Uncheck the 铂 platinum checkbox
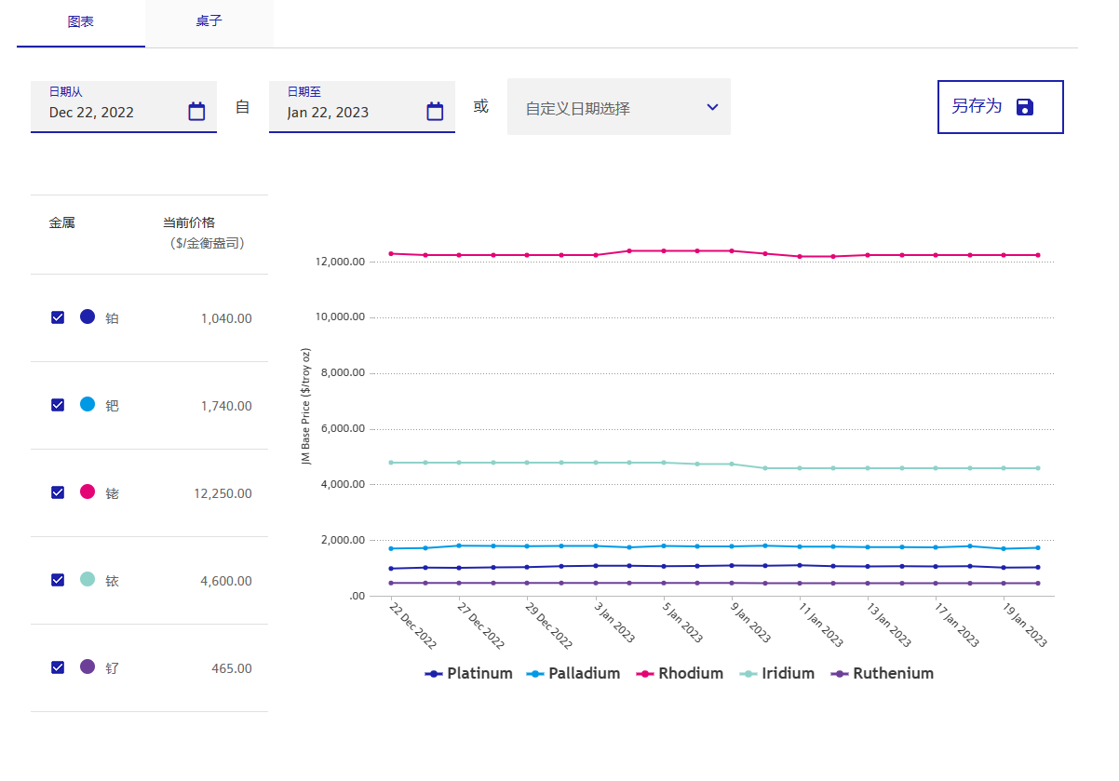This screenshot has height=781, width=1119. click(x=58, y=317)
